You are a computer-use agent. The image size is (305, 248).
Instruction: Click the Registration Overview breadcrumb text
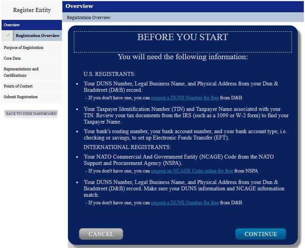point(89,17)
